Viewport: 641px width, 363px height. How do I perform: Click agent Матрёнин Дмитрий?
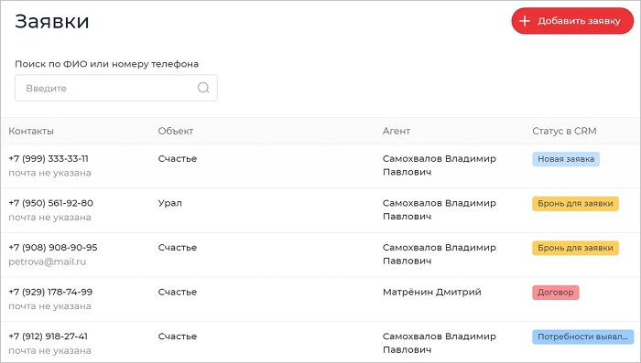click(432, 292)
